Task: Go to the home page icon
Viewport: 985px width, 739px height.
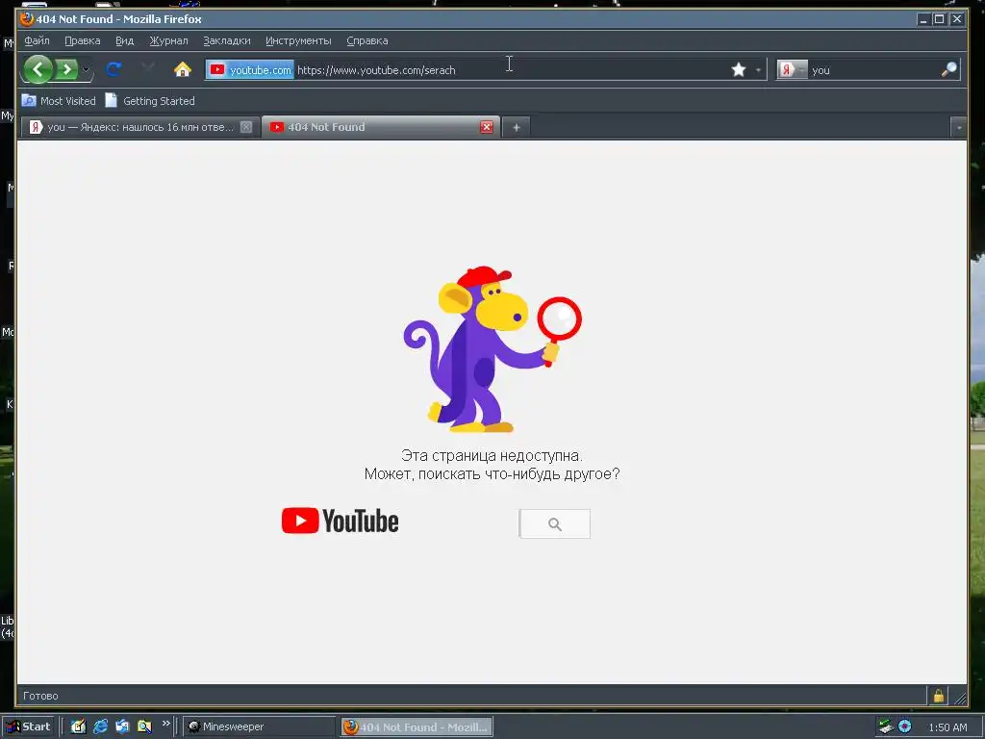Action: pyautogui.click(x=182, y=69)
